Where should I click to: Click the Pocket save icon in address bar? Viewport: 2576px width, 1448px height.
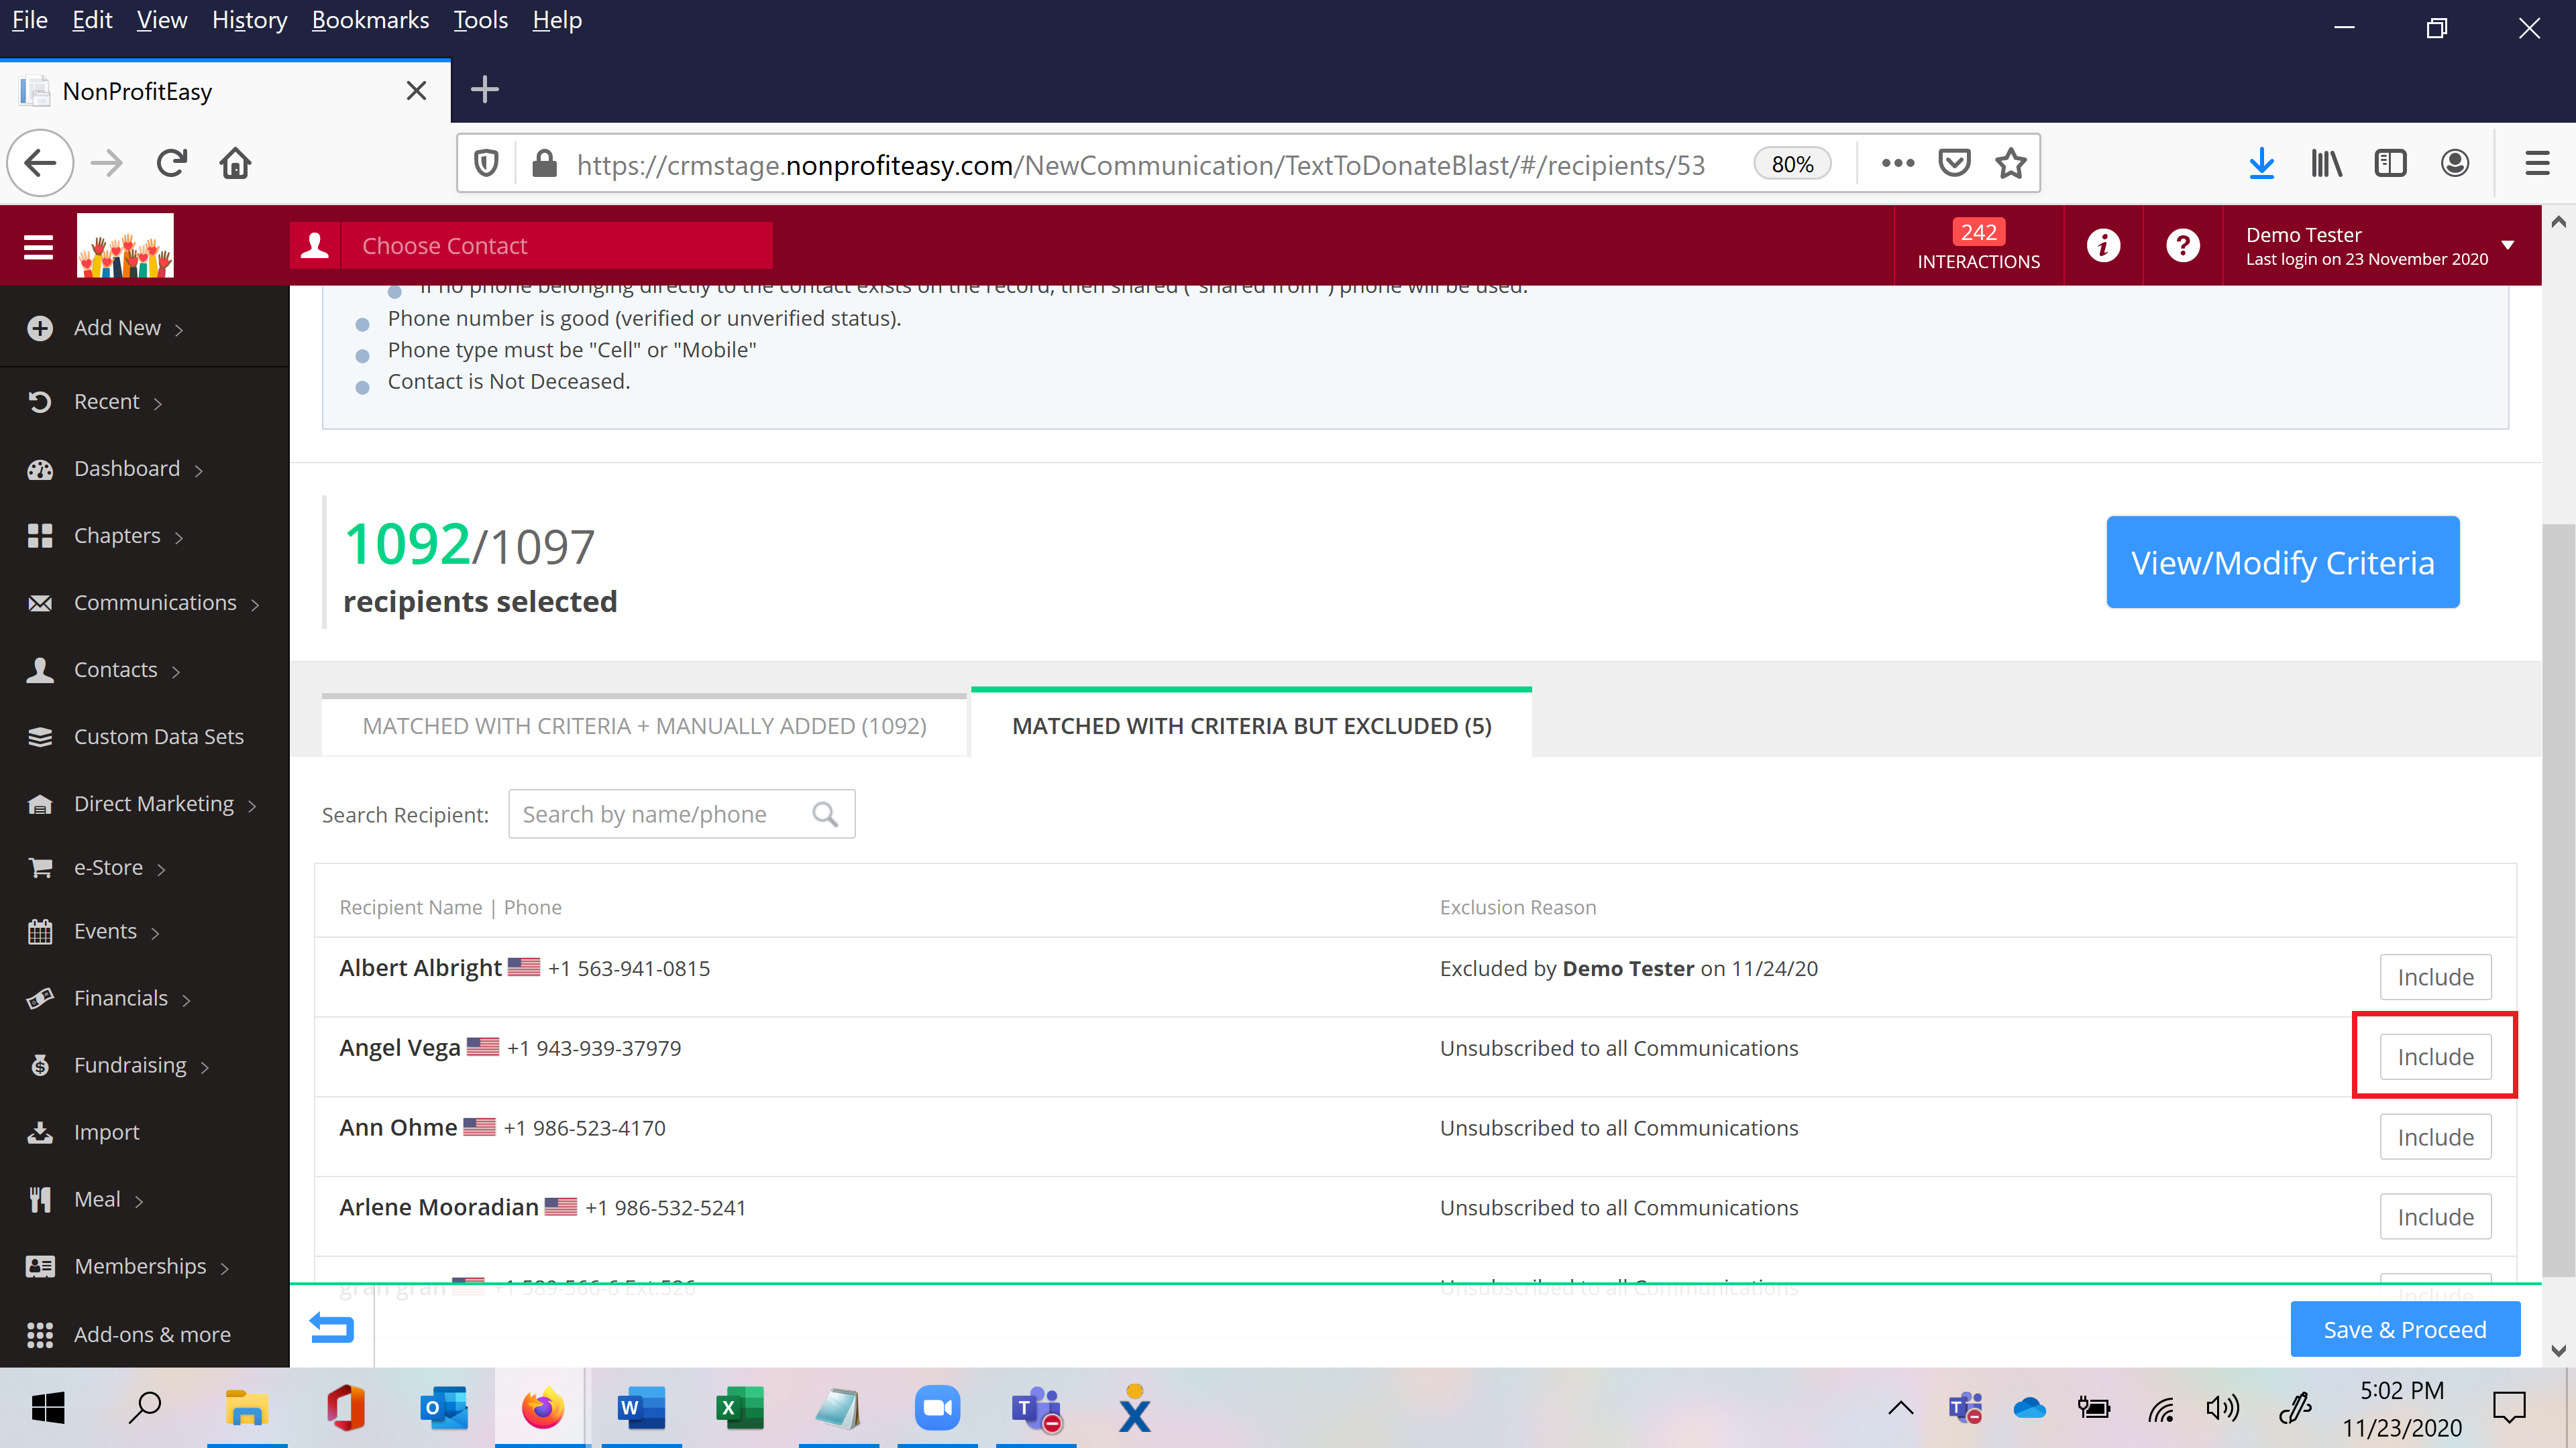(x=1953, y=164)
